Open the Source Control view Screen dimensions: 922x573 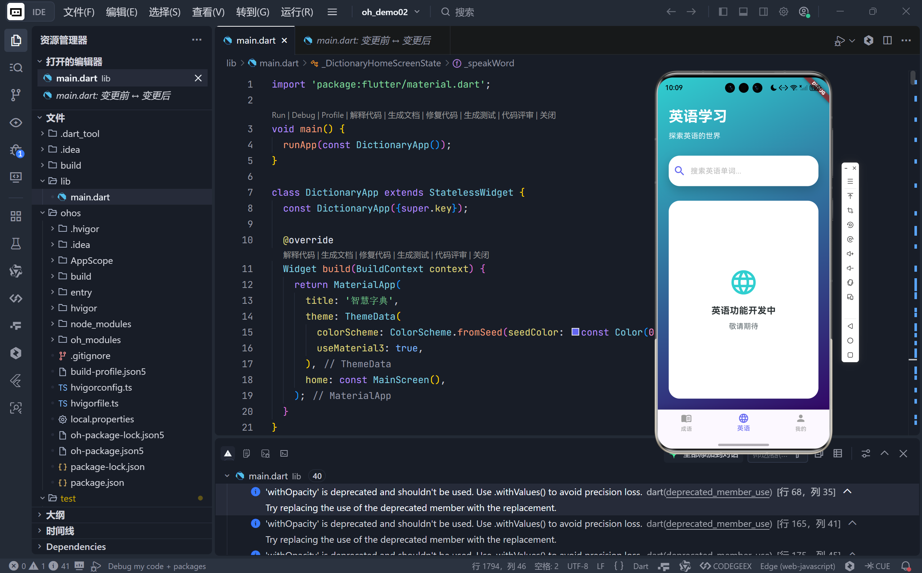click(x=15, y=95)
